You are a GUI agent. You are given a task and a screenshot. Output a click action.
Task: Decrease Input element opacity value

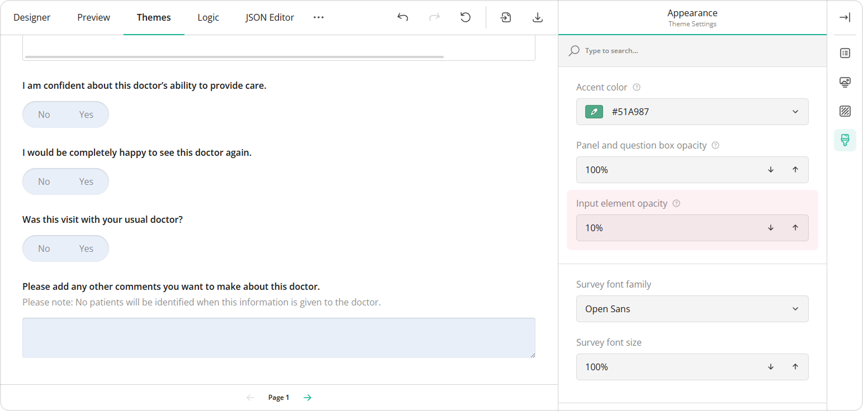[770, 228]
